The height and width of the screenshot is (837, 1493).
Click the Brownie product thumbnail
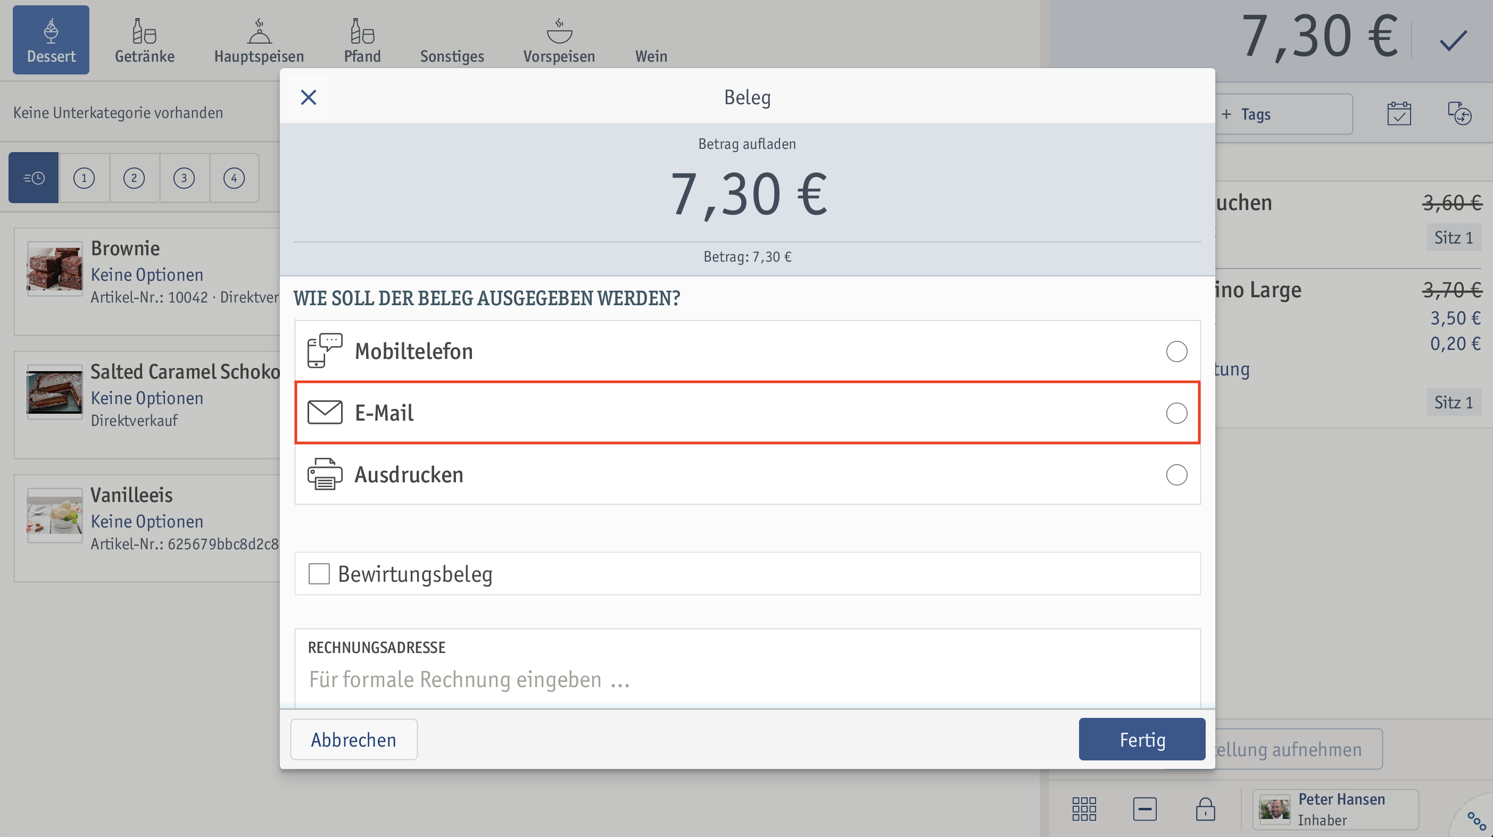coord(54,269)
